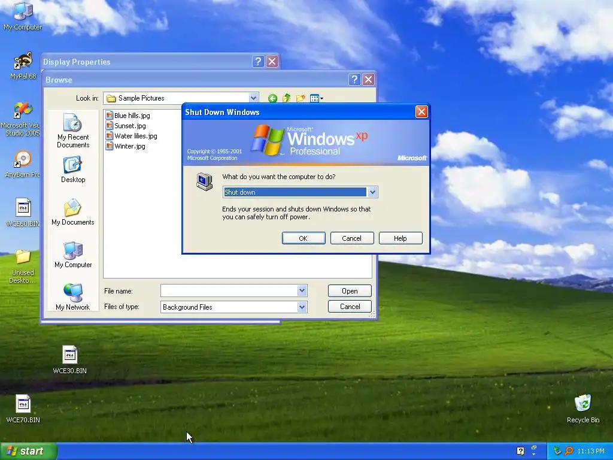Expand the File name dropdown arrow
This screenshot has height=460, width=613.
tap(302, 290)
